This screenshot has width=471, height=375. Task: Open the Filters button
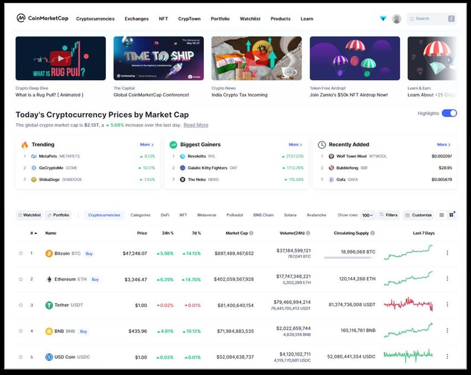tap(388, 215)
